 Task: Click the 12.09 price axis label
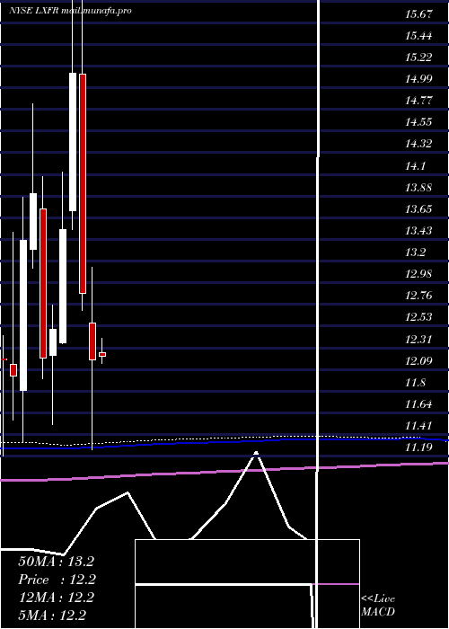[x=418, y=361]
